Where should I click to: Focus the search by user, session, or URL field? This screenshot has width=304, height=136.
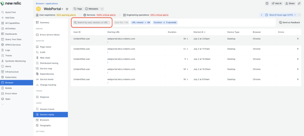click(92, 23)
